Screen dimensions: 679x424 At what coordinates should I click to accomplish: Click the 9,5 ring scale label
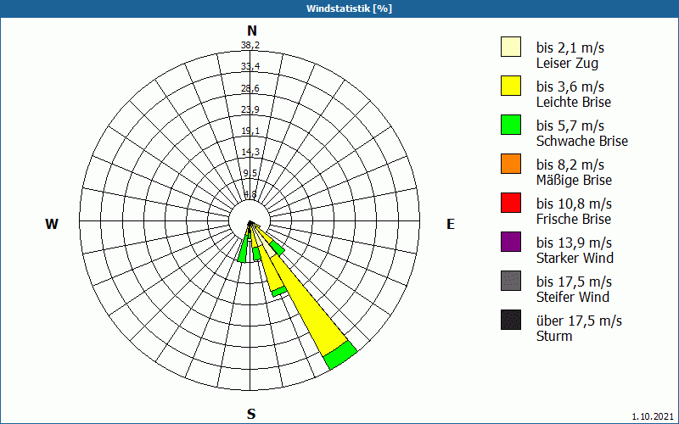[250, 173]
